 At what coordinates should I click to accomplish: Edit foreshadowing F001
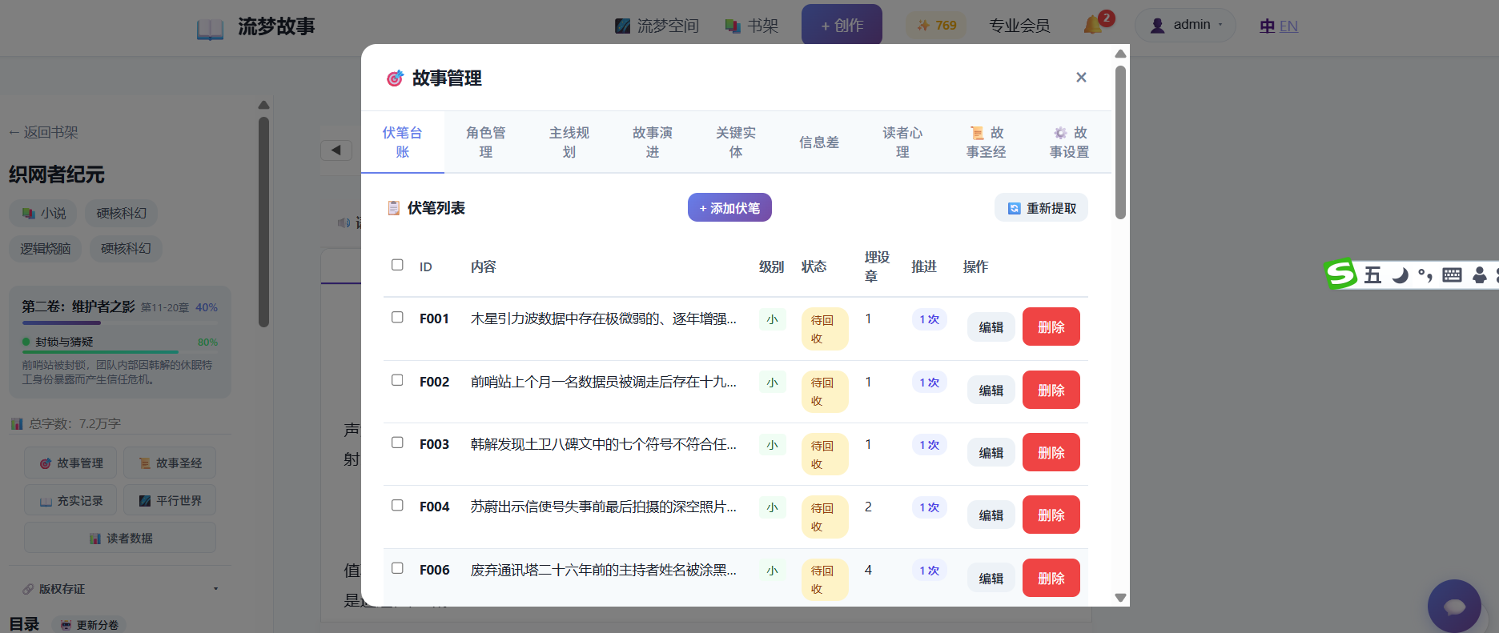point(991,327)
